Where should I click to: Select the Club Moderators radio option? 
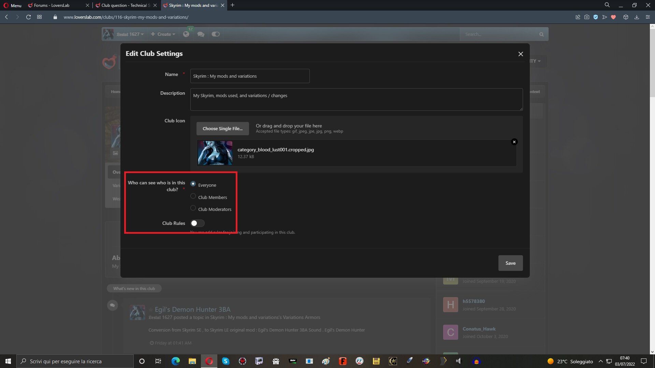[x=193, y=208]
